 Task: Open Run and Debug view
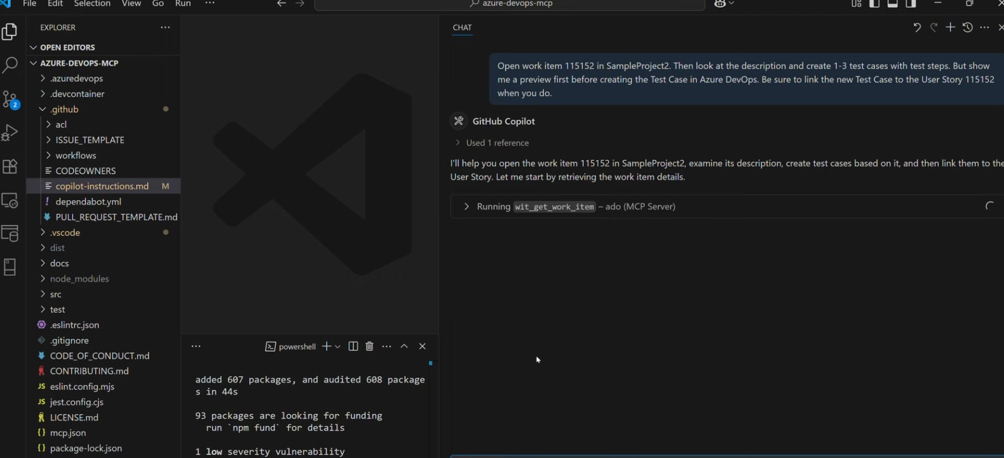(10, 133)
